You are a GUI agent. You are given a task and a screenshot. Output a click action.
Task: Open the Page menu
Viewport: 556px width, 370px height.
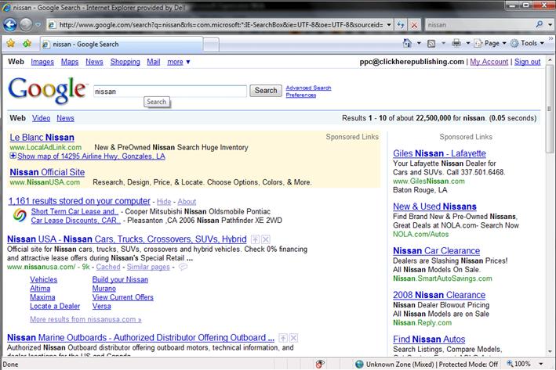489,43
